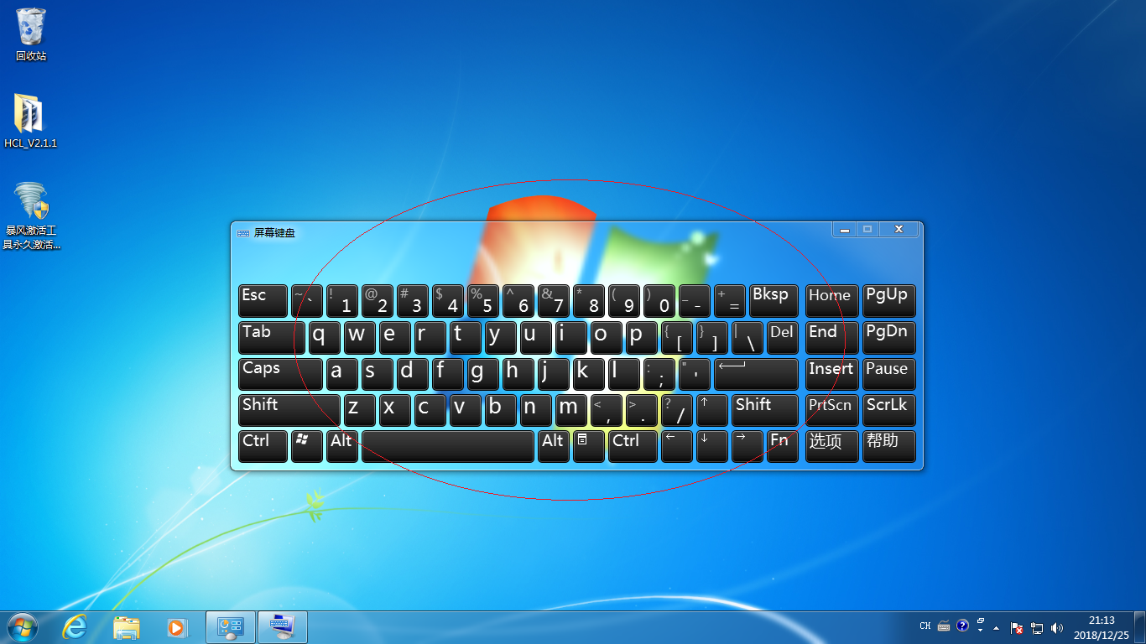Launch Internet Explorer from taskbar
The height and width of the screenshot is (644, 1146).
coord(76,627)
